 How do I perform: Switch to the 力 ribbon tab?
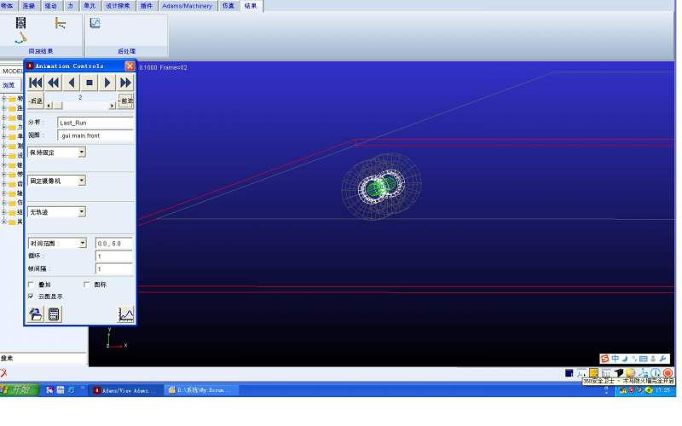tap(71, 6)
